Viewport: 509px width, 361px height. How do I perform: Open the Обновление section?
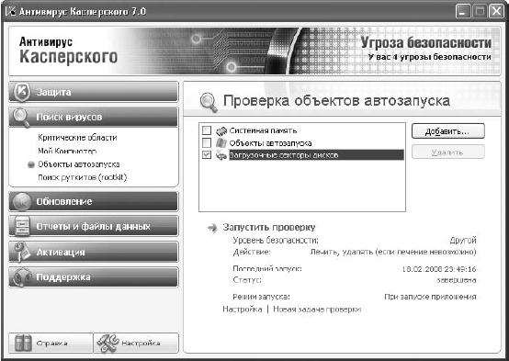94,201
